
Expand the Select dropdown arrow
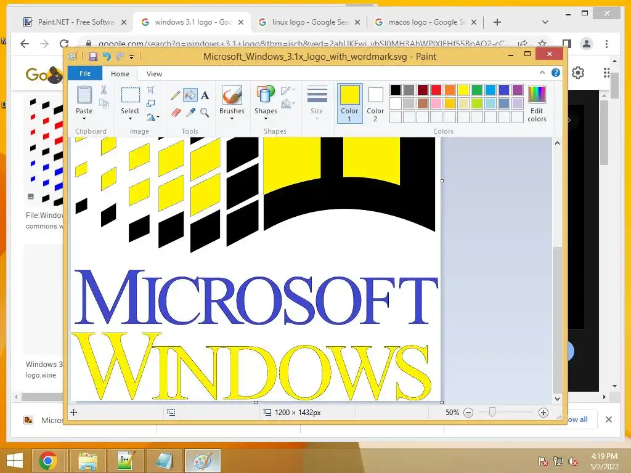131,119
